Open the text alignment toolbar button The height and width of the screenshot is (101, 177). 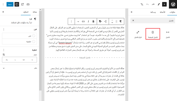(105, 21)
